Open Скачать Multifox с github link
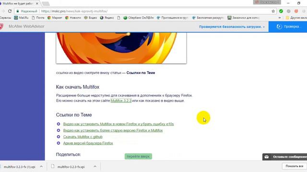The width and height of the screenshot is (307, 172). coord(83,137)
